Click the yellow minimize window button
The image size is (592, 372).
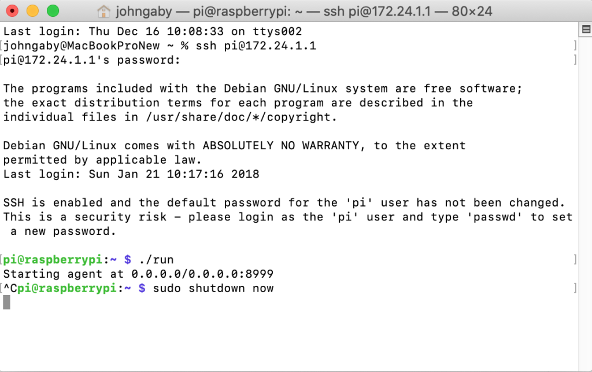(33, 11)
